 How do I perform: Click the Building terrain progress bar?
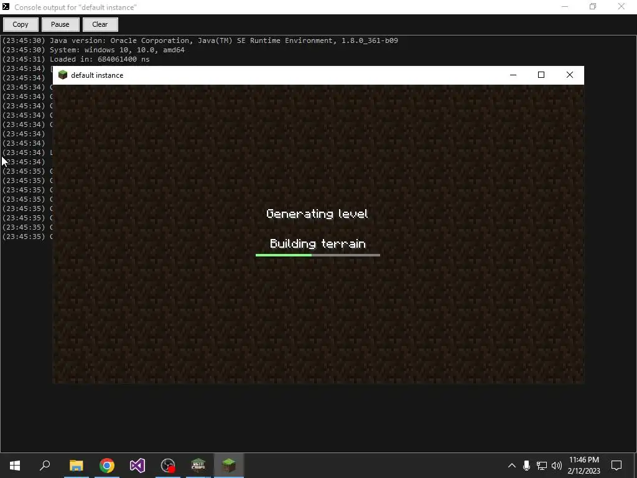[x=318, y=255]
